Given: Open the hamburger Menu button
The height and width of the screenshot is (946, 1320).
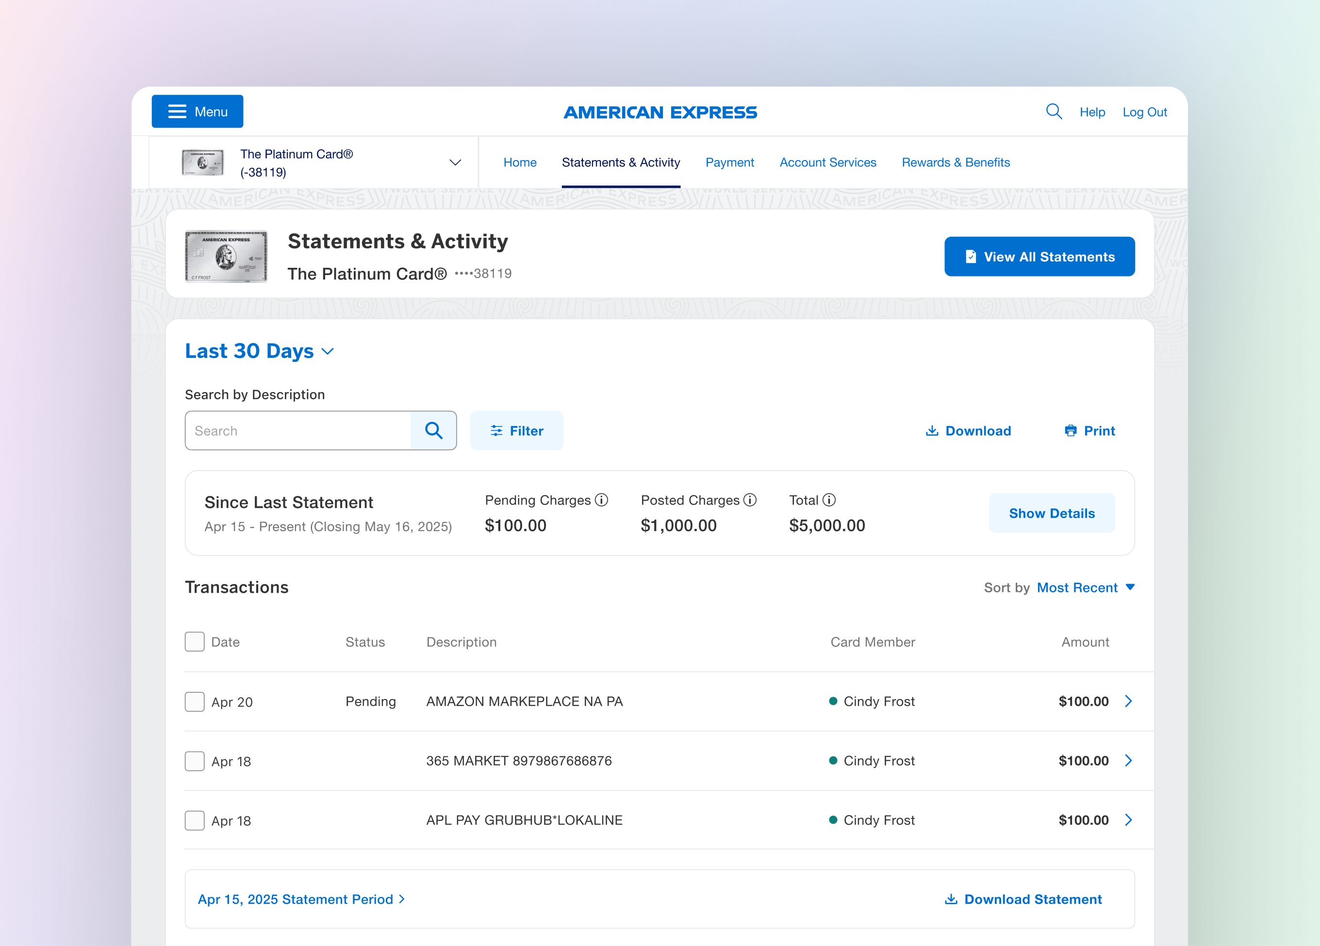Looking at the screenshot, I should tap(198, 111).
